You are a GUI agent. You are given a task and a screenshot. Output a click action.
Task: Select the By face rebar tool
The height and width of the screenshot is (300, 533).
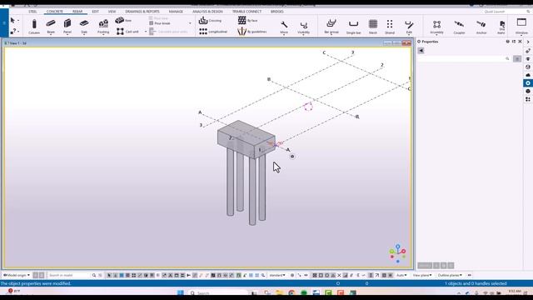[x=248, y=20]
